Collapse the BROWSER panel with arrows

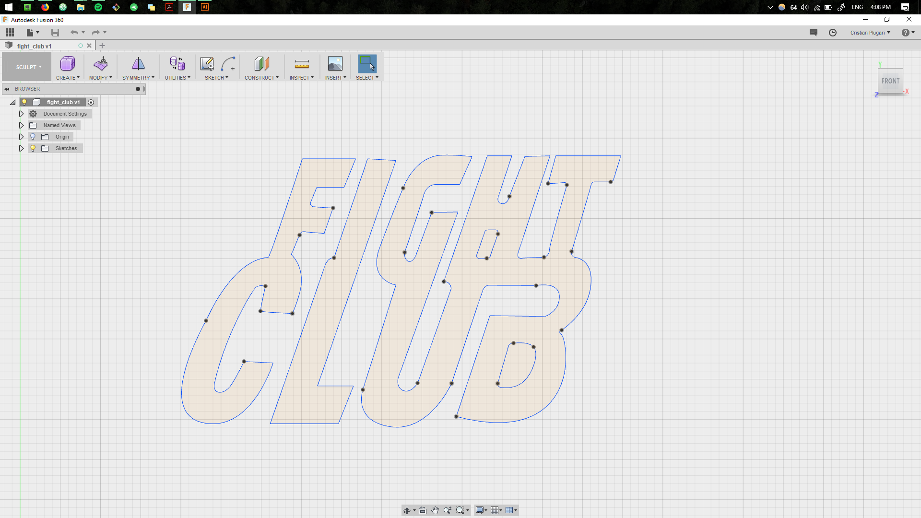tap(7, 89)
